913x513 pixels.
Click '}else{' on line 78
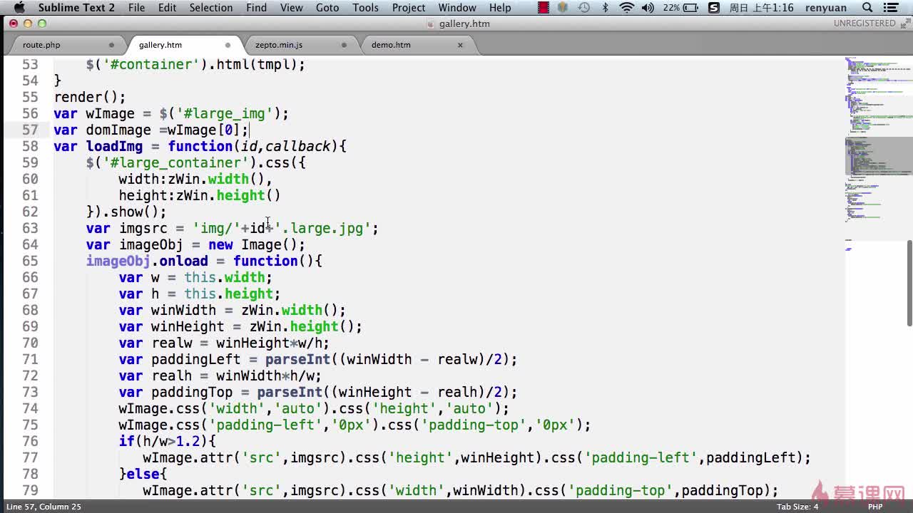tap(143, 474)
